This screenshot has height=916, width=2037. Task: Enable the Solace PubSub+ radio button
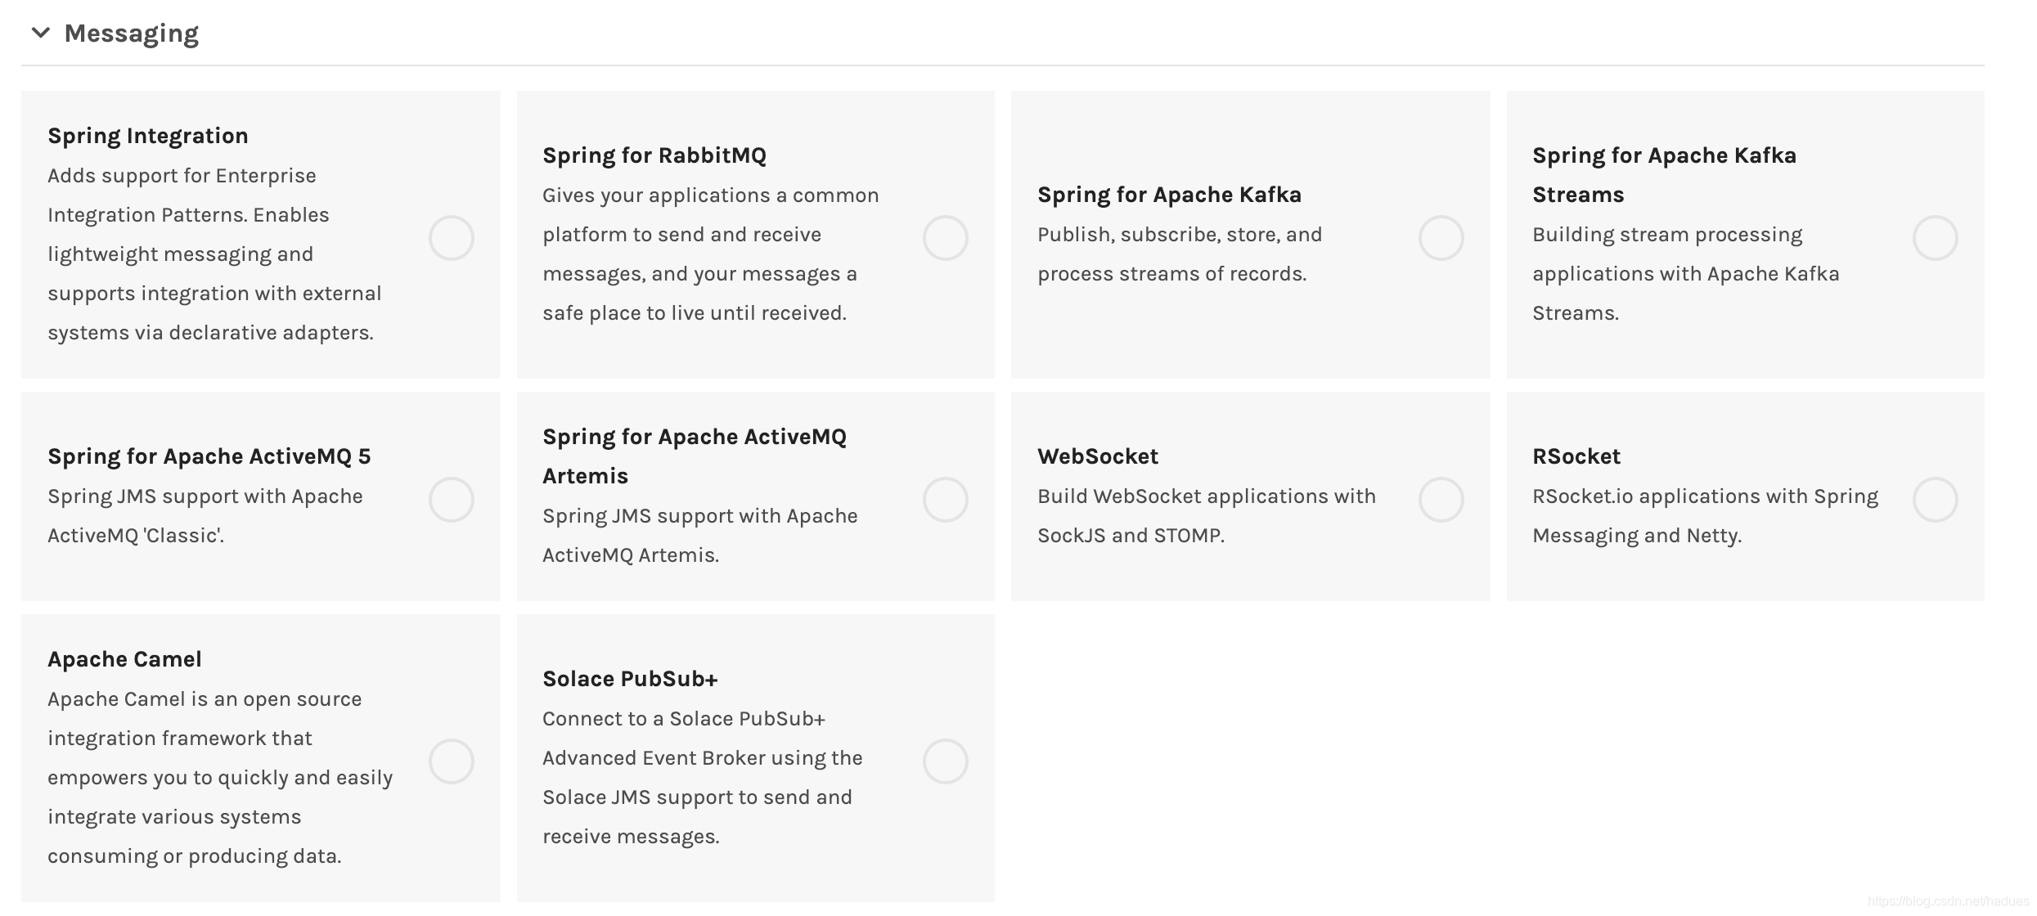pyautogui.click(x=946, y=761)
